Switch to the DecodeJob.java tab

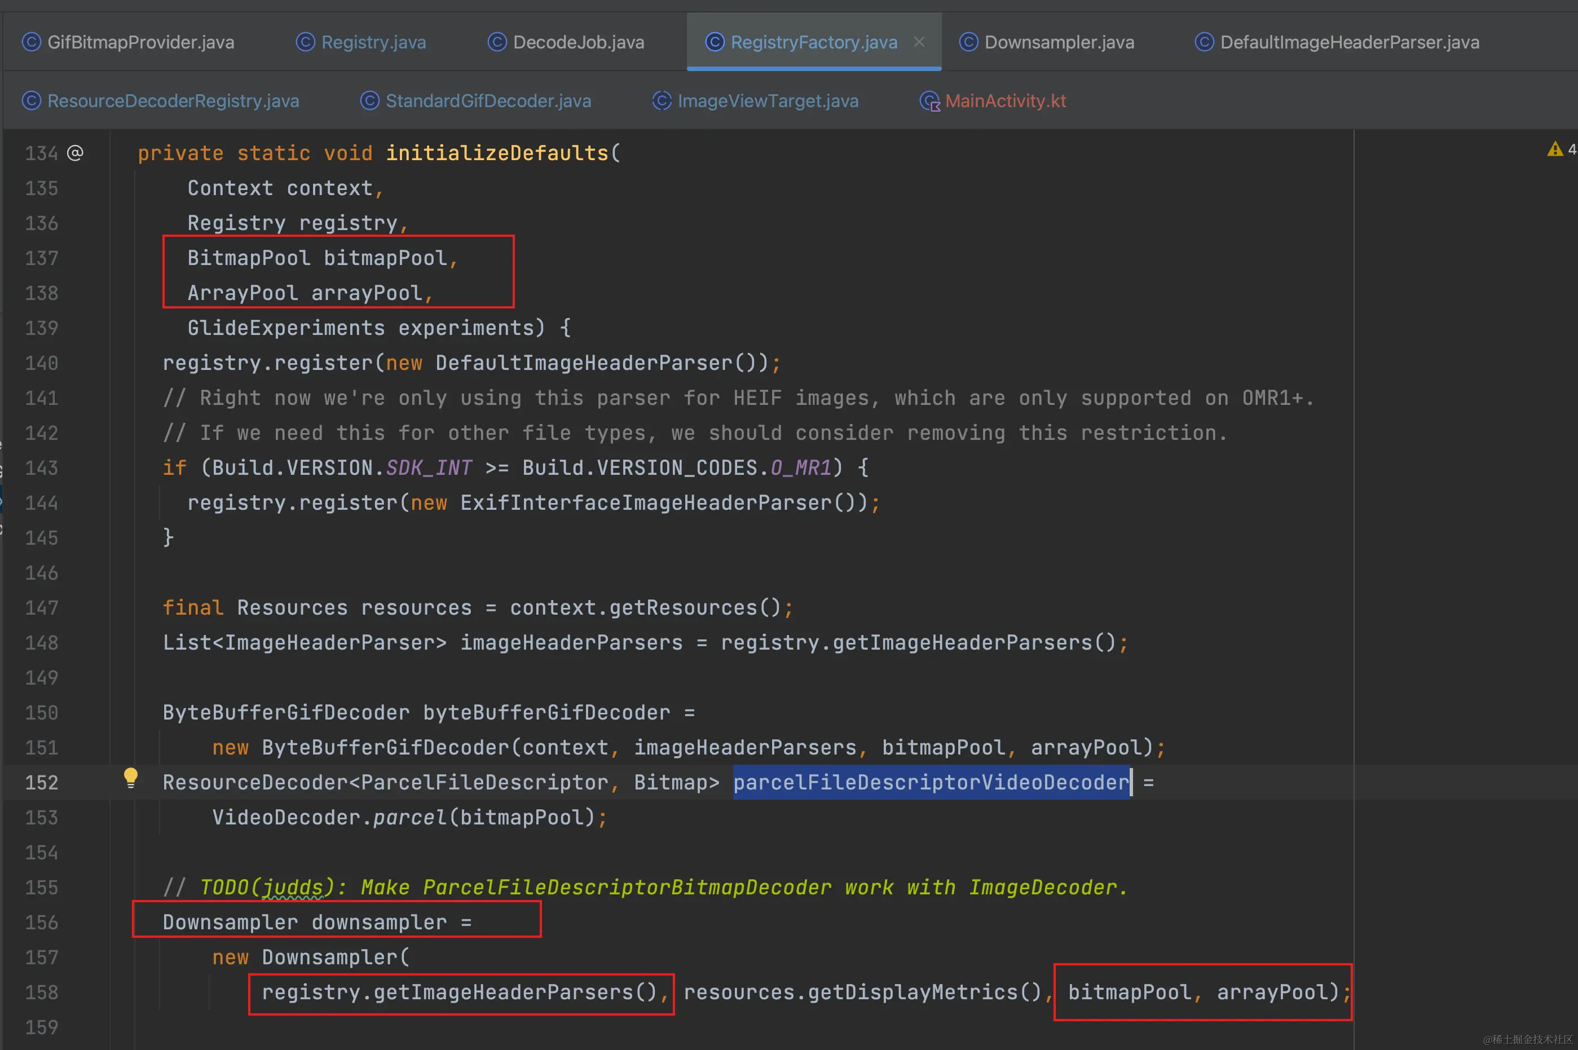(566, 42)
